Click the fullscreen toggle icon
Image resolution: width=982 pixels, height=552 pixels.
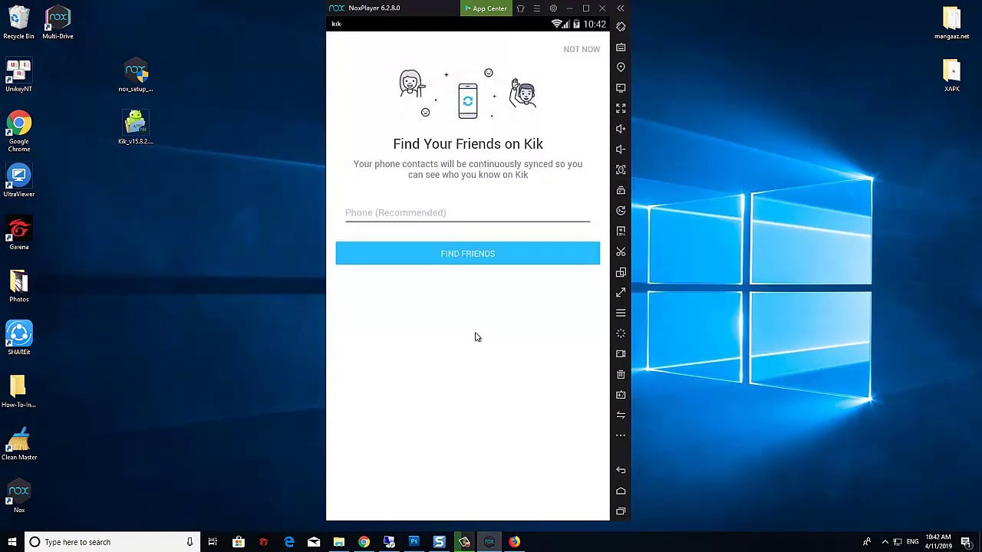pos(621,108)
